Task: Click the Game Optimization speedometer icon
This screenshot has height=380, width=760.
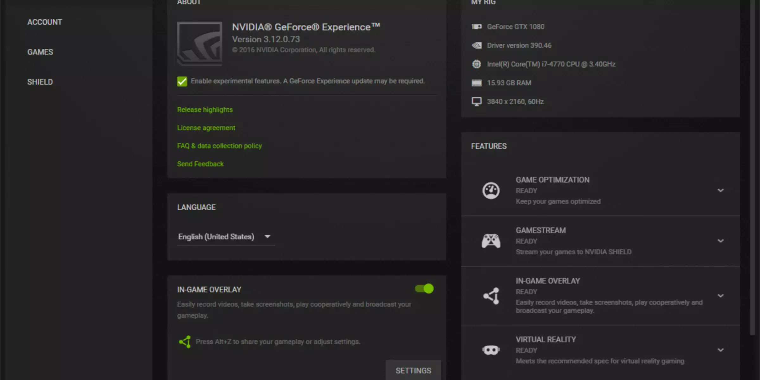Action: 491,190
